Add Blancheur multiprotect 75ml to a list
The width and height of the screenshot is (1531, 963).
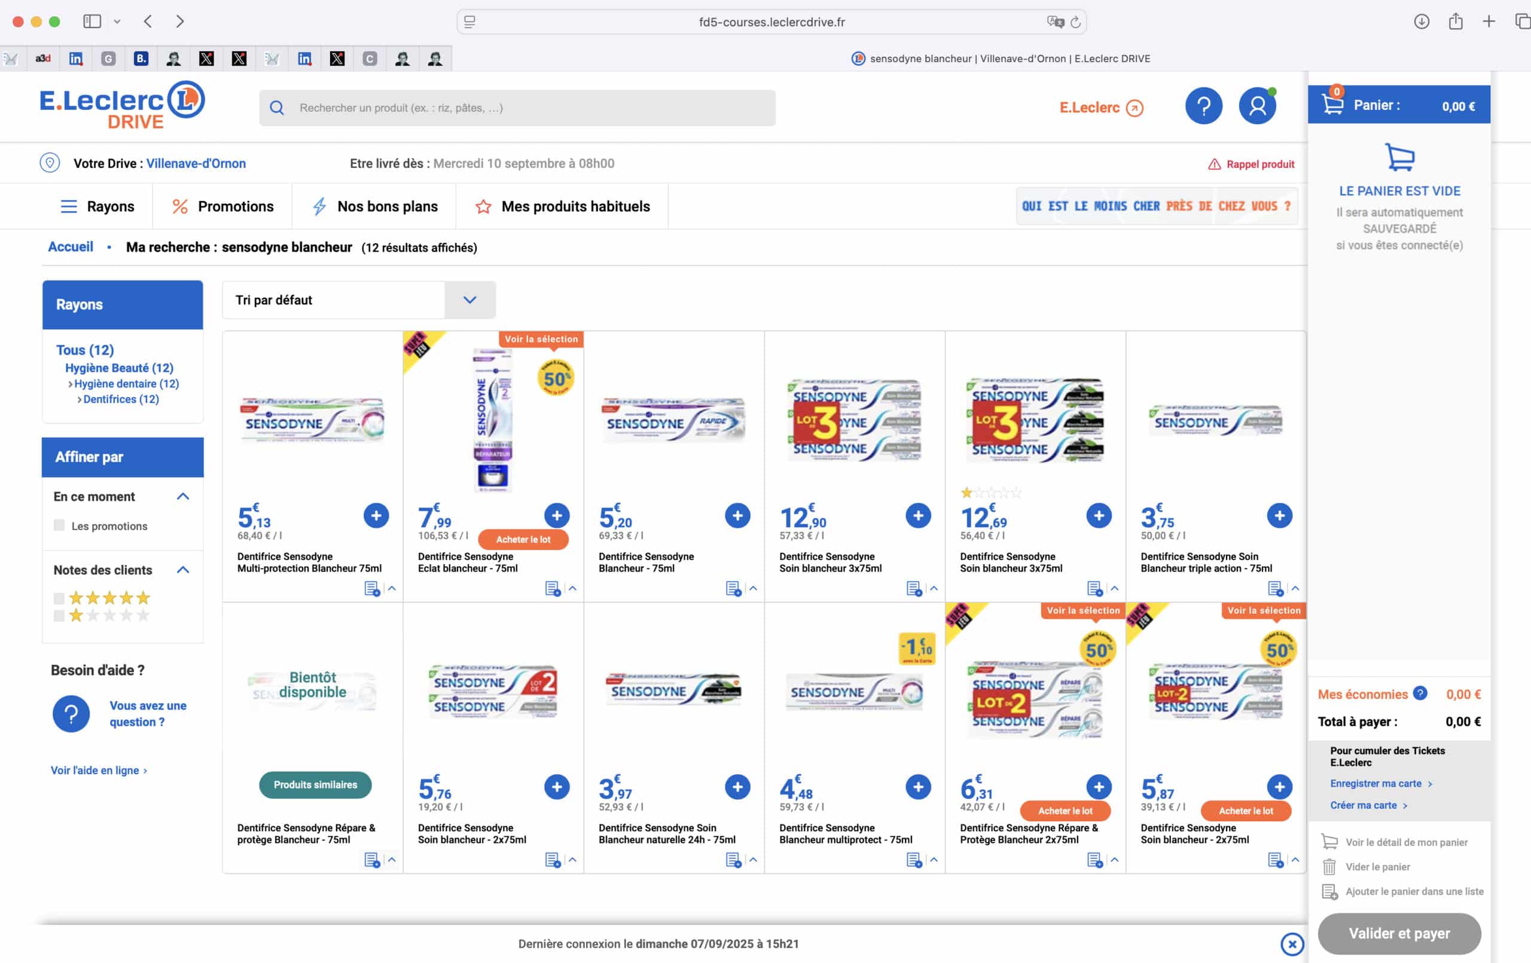914,860
